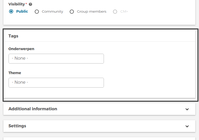
Task: Expand the Settings panel
Action: [17, 126]
